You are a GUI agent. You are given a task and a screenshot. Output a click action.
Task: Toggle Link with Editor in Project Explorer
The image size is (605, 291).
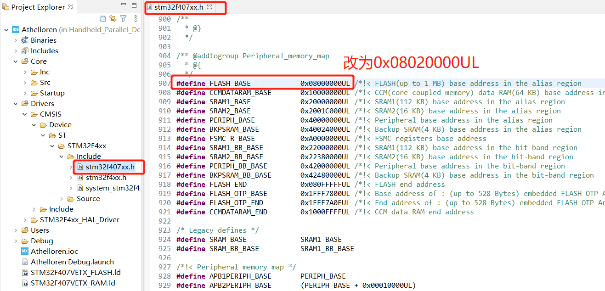click(x=113, y=19)
